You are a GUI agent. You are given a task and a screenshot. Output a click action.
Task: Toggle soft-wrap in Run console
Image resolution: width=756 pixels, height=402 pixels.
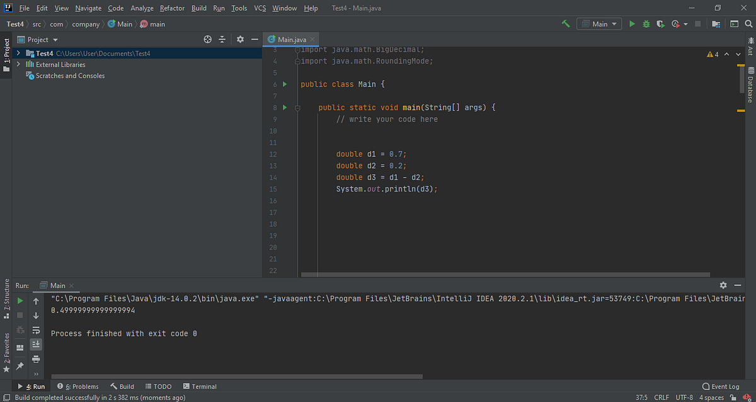(36, 330)
